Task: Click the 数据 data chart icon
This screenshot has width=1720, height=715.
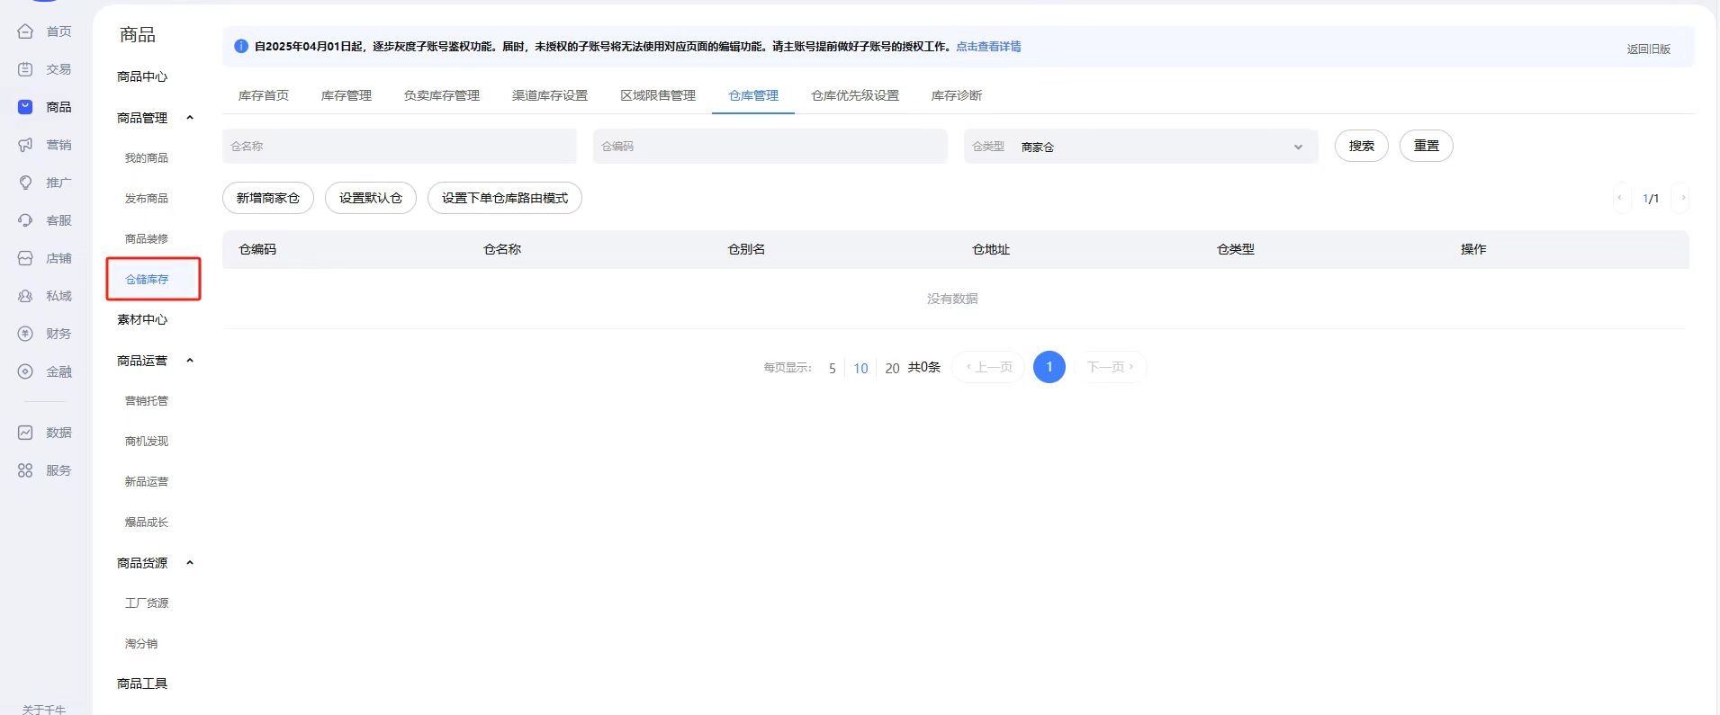Action: tap(25, 433)
